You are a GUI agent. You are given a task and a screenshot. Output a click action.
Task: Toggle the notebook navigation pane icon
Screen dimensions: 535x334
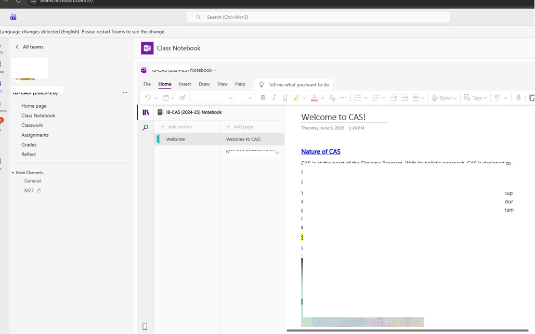(x=146, y=112)
